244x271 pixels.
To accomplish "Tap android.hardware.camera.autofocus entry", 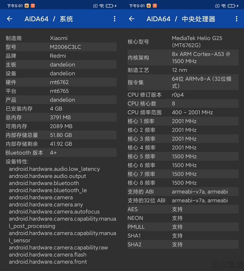I will click(54, 211).
